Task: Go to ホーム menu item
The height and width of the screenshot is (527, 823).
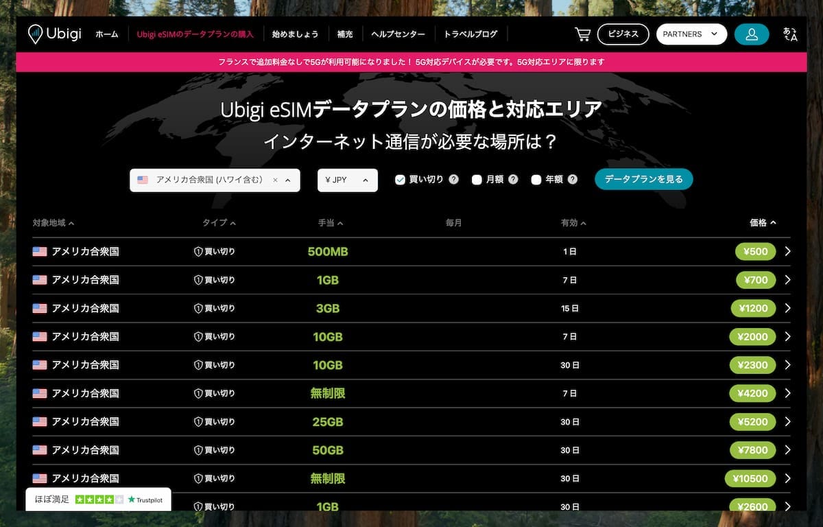Action: tap(107, 34)
